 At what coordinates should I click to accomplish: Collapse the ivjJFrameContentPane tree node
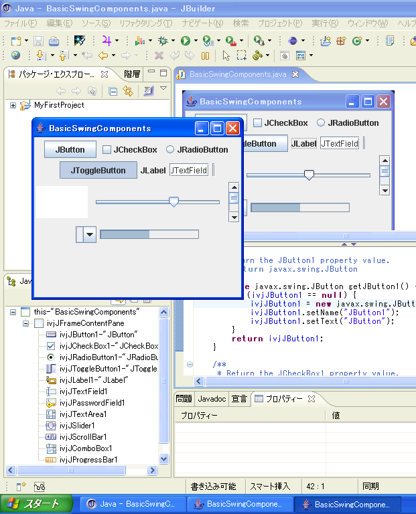pyautogui.click(x=26, y=323)
